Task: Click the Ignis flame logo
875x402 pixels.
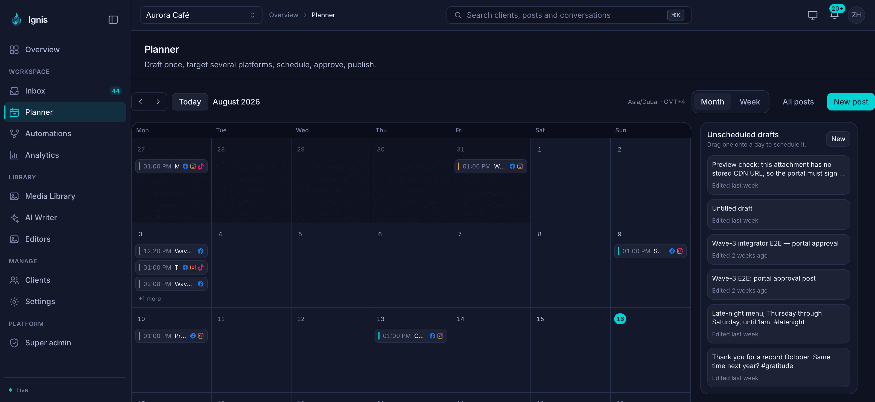Action: pyautogui.click(x=16, y=20)
